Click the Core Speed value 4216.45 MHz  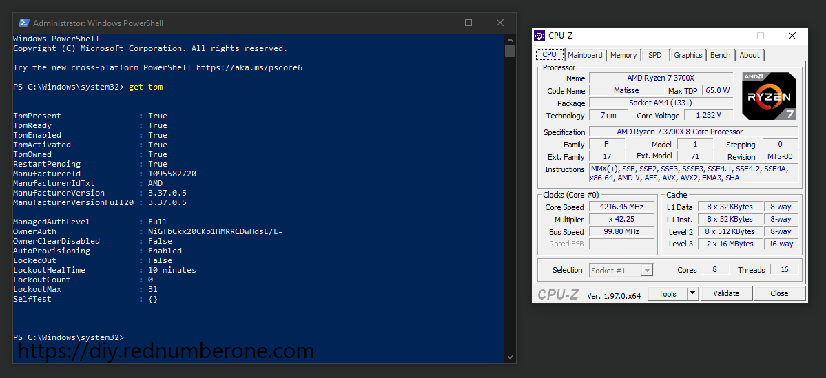[621, 207]
